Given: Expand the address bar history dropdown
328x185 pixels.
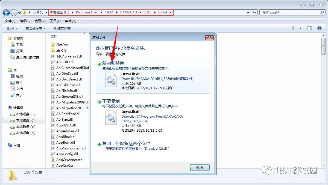Looking at the screenshot, I should [x=248, y=13].
